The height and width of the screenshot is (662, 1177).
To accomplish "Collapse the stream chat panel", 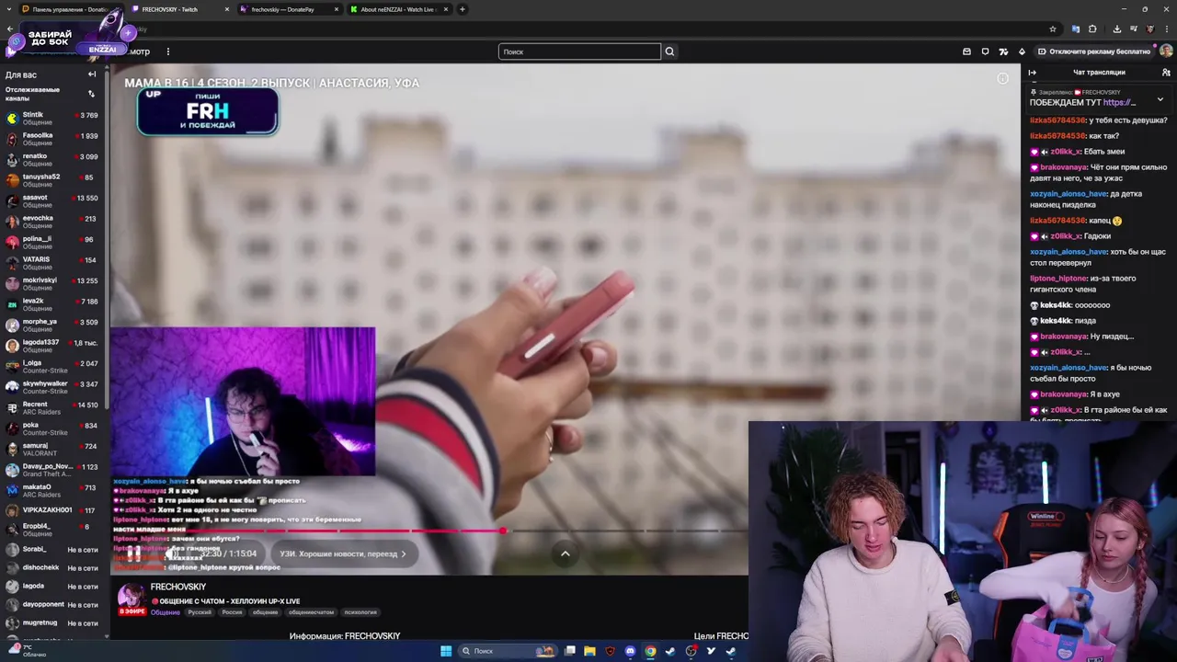I will 1032,72.
